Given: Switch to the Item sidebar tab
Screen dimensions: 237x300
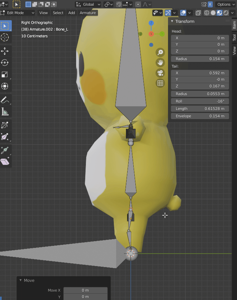Looking at the screenshot, I should tap(234, 25).
